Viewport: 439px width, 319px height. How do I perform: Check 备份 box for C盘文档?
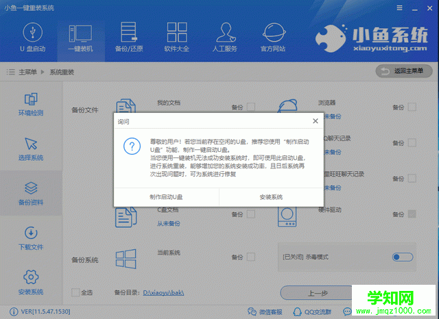[251, 214]
